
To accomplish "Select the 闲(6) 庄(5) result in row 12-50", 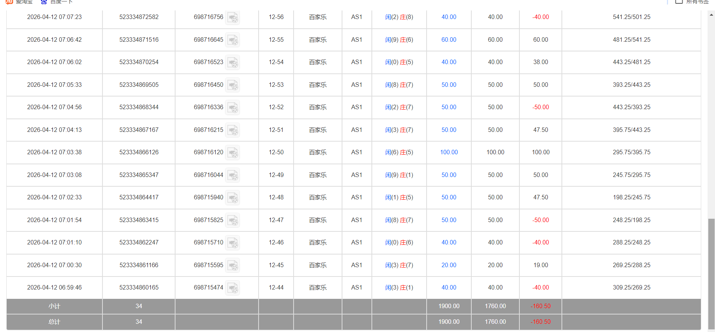I will pyautogui.click(x=399, y=152).
